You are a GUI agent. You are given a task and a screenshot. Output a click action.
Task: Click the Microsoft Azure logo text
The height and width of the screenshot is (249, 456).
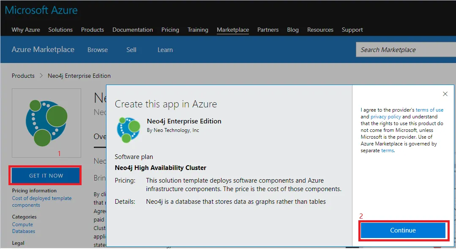[x=41, y=11]
